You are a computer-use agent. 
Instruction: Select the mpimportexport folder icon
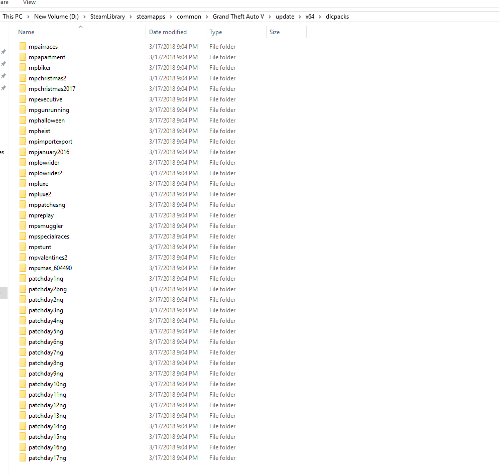[23, 142]
